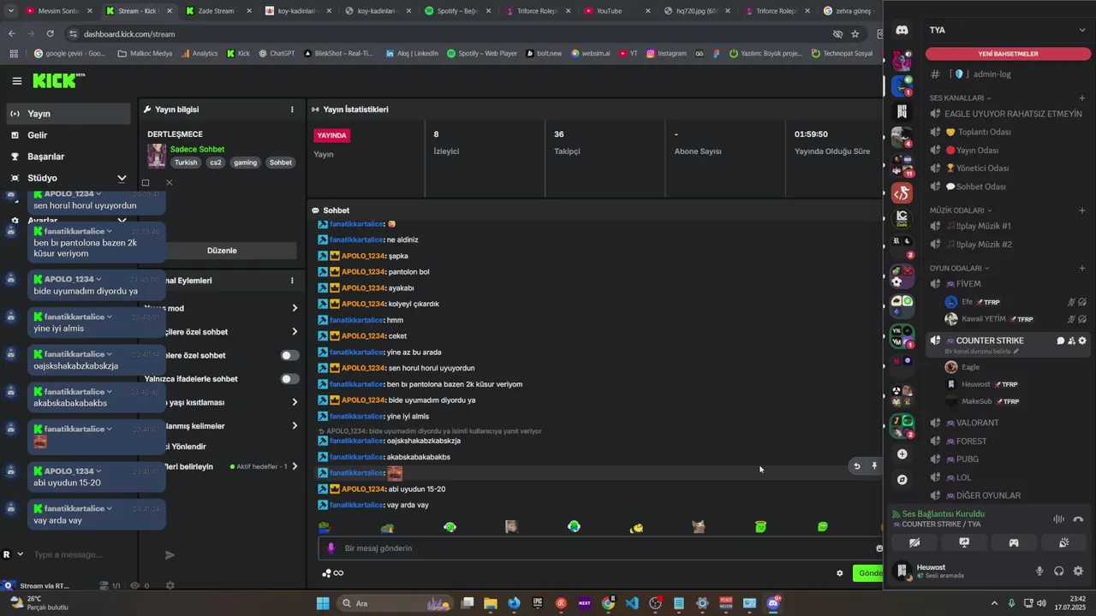Open Yayın bilgisi three-dot menu

(292, 110)
